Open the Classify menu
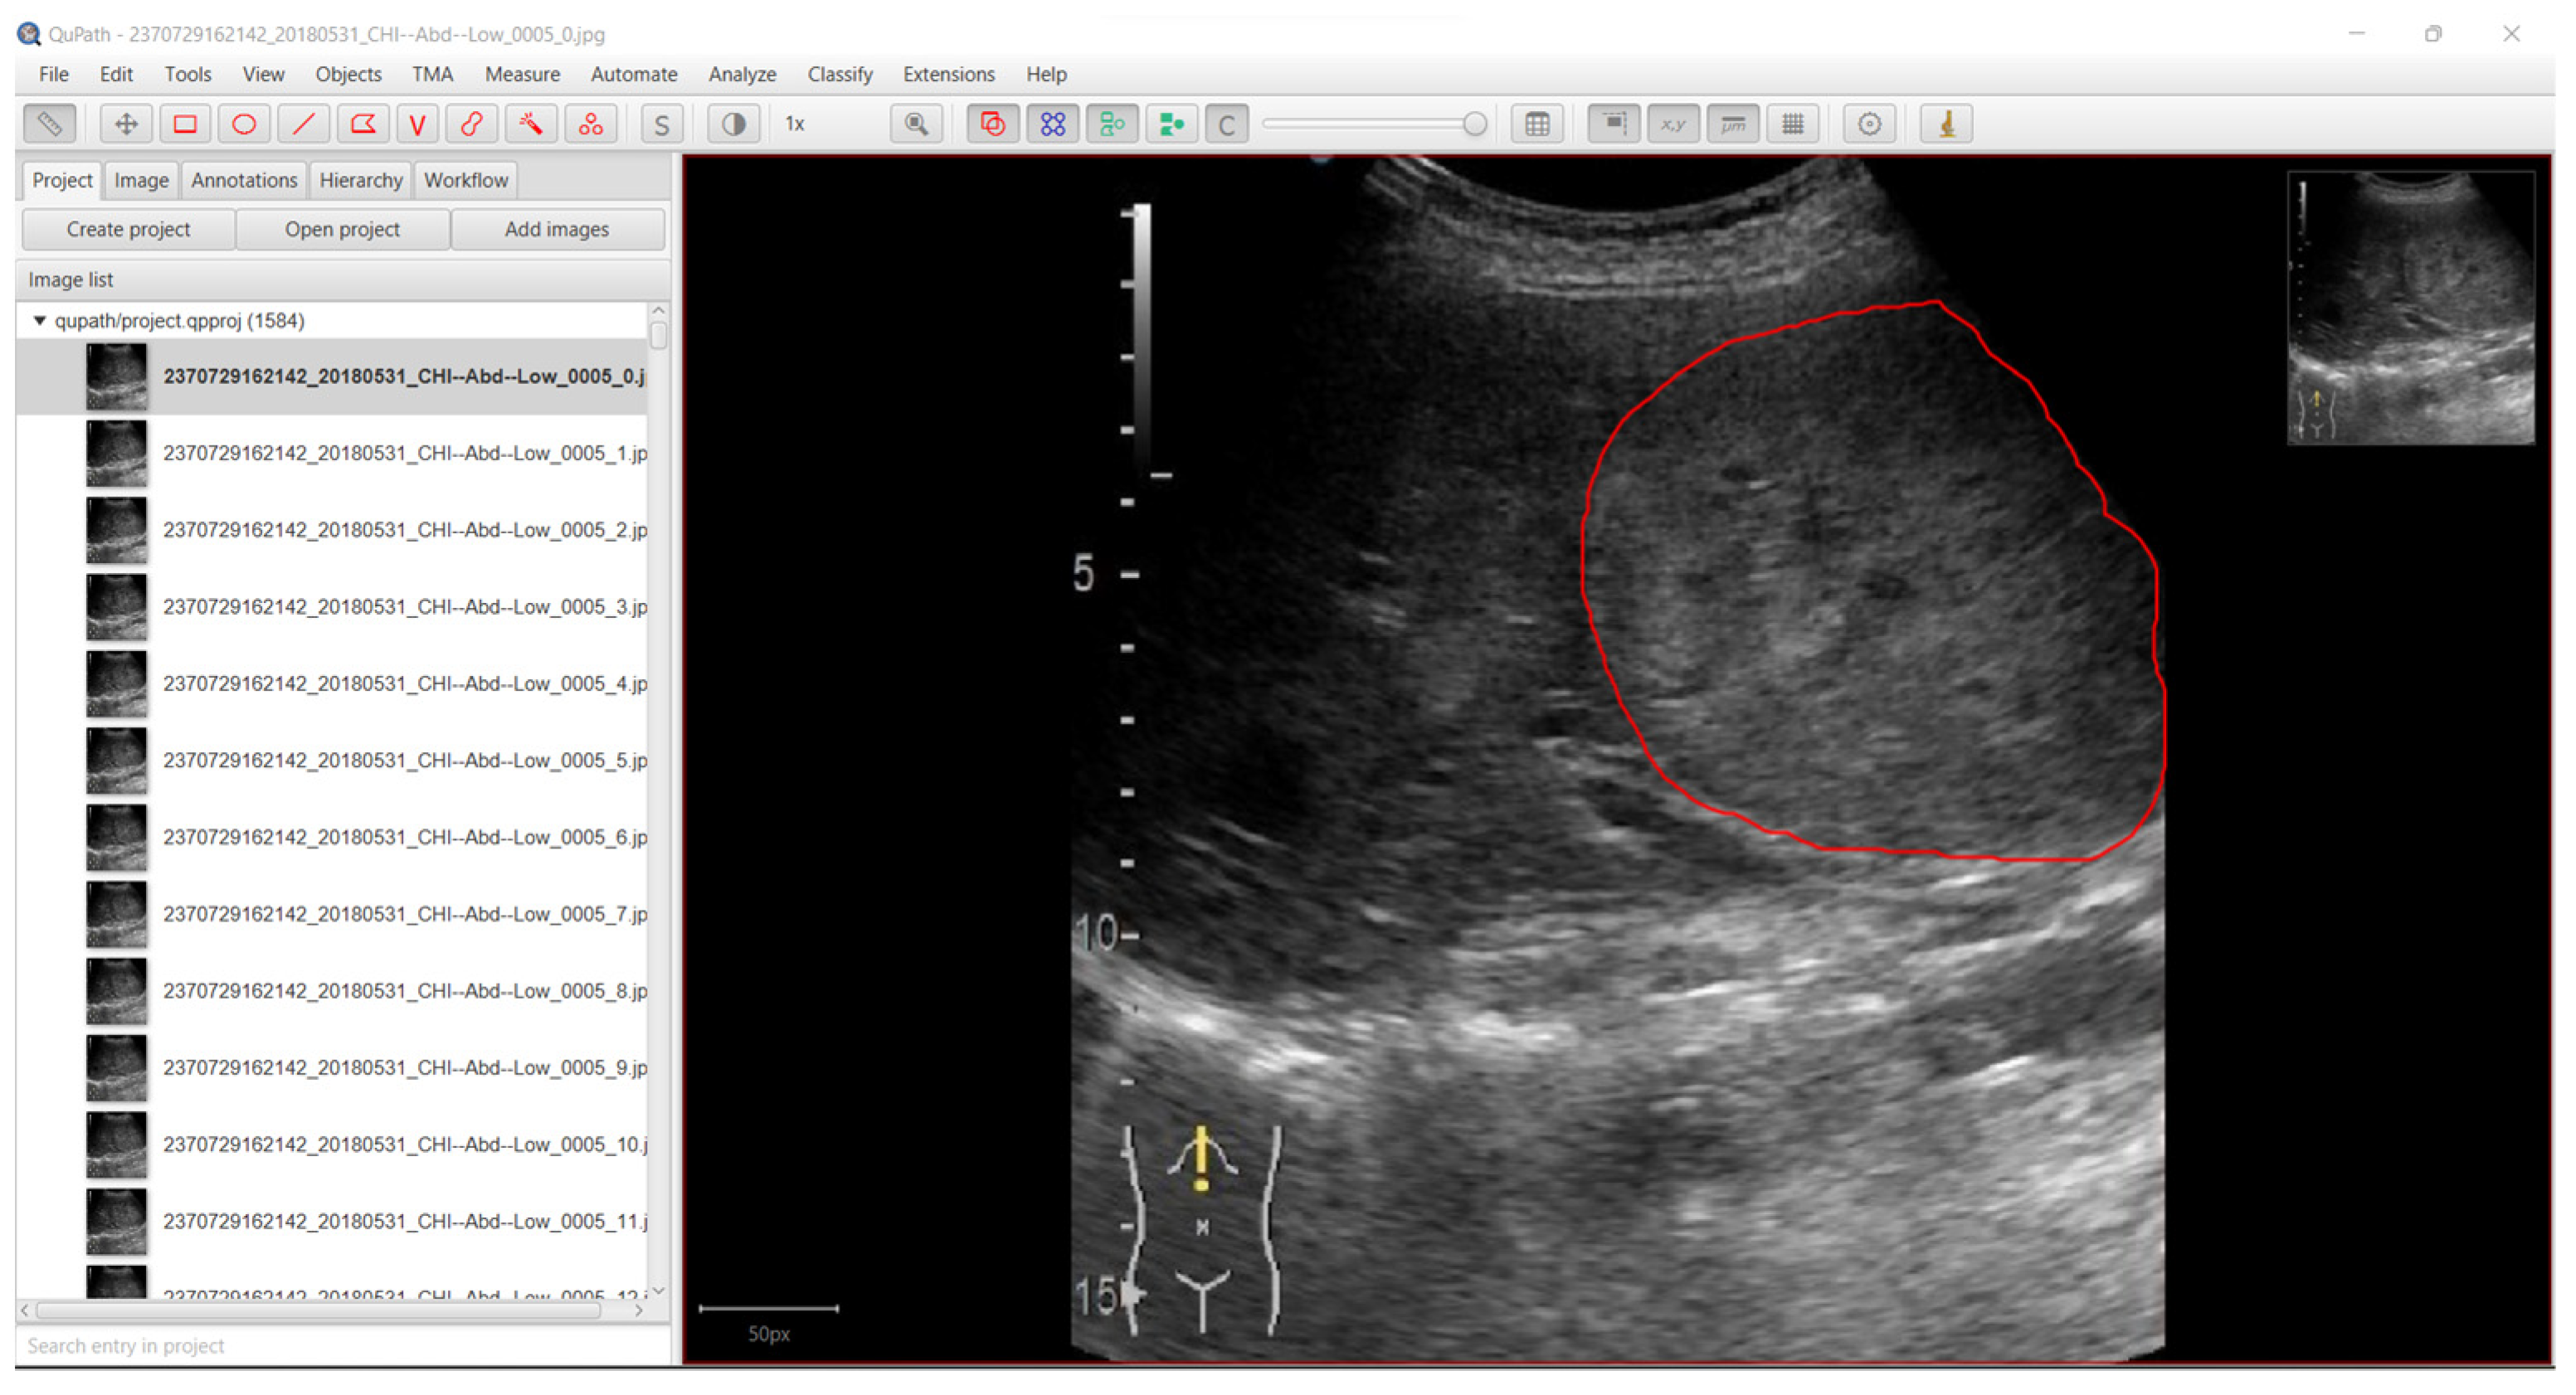 [x=839, y=74]
